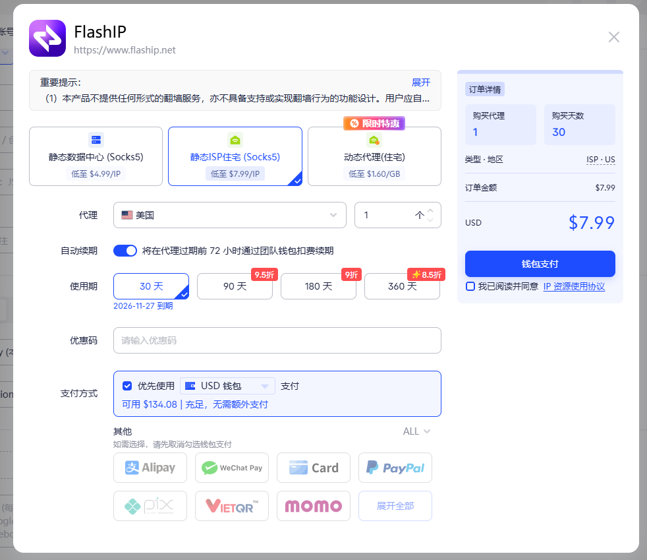The image size is (647, 560).
Task: Open the 美国 country dropdown
Action: coord(229,215)
